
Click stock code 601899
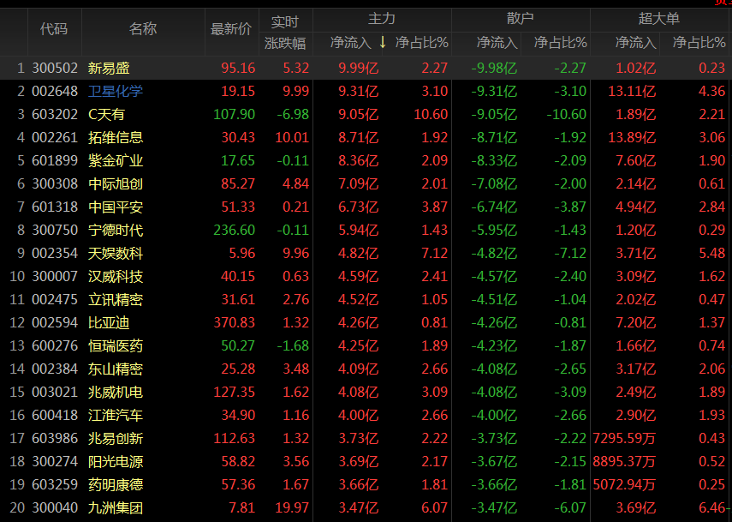(55, 161)
